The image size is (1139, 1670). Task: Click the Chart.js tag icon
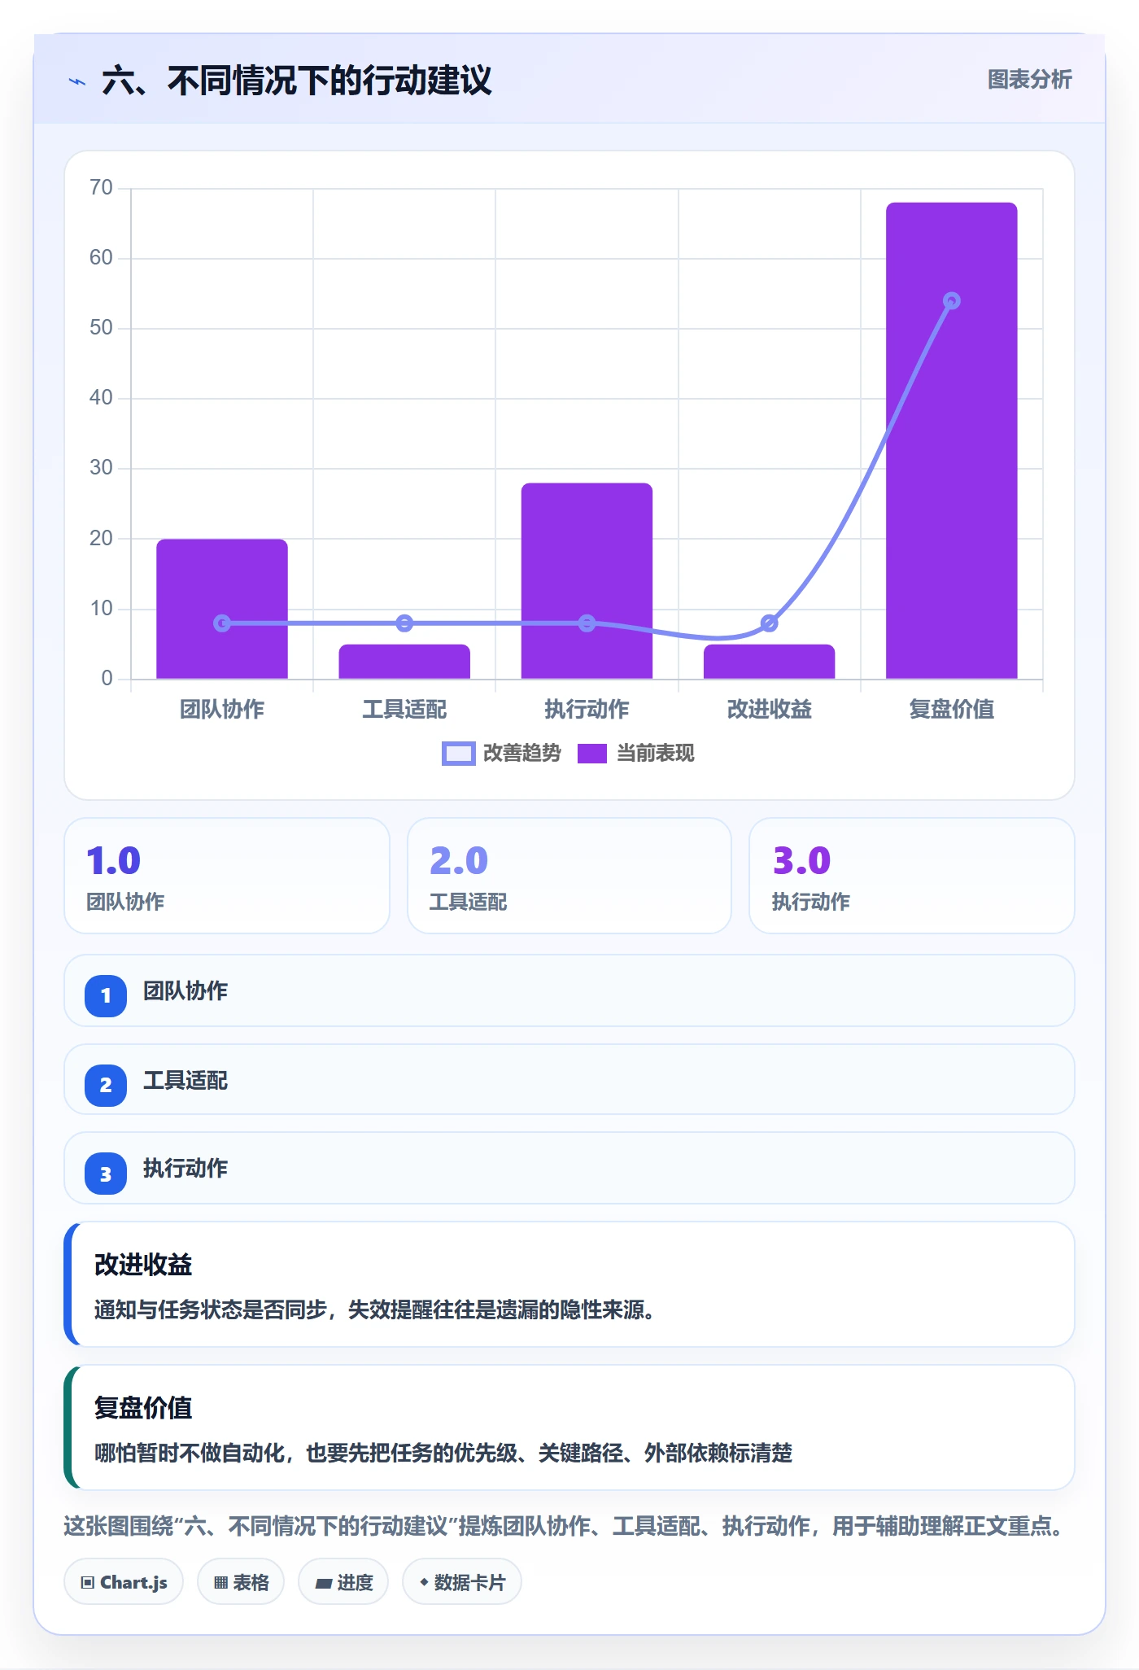88,1582
